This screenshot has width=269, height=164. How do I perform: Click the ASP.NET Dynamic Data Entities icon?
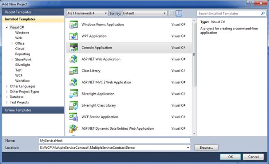tap(73, 128)
